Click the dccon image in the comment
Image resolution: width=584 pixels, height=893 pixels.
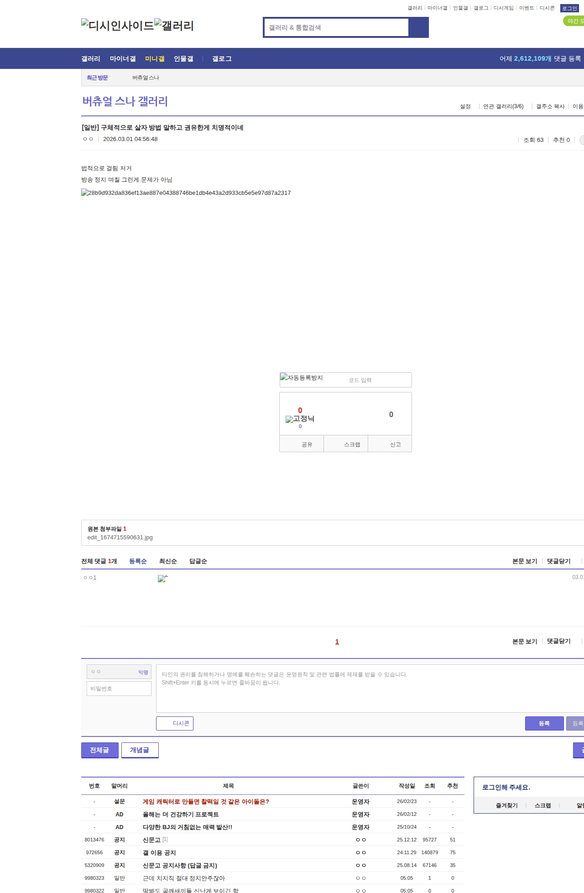pyautogui.click(x=163, y=579)
